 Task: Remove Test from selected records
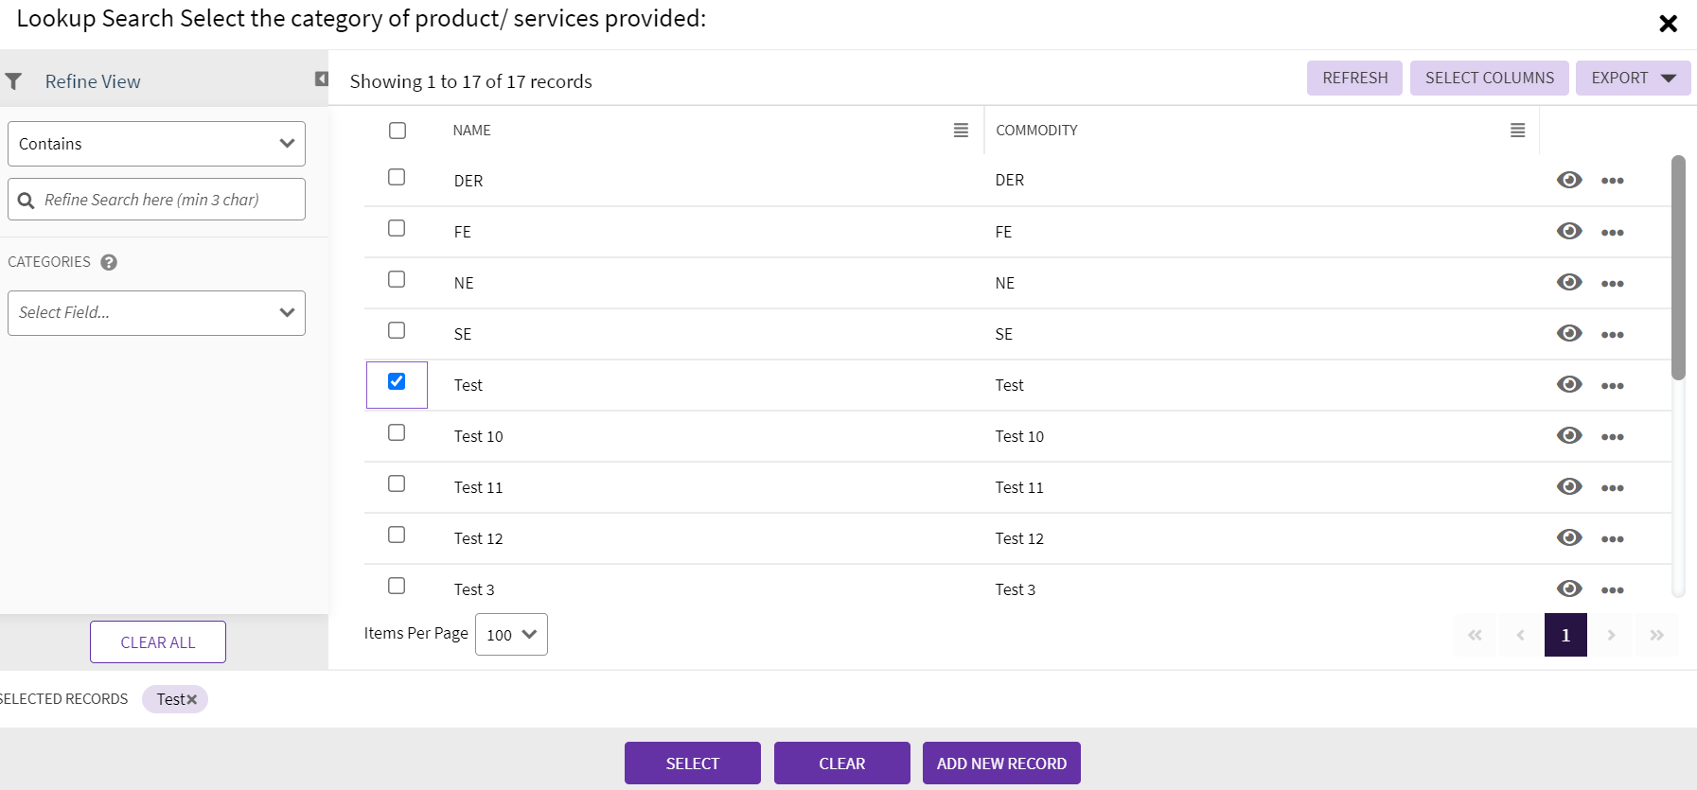[192, 699]
